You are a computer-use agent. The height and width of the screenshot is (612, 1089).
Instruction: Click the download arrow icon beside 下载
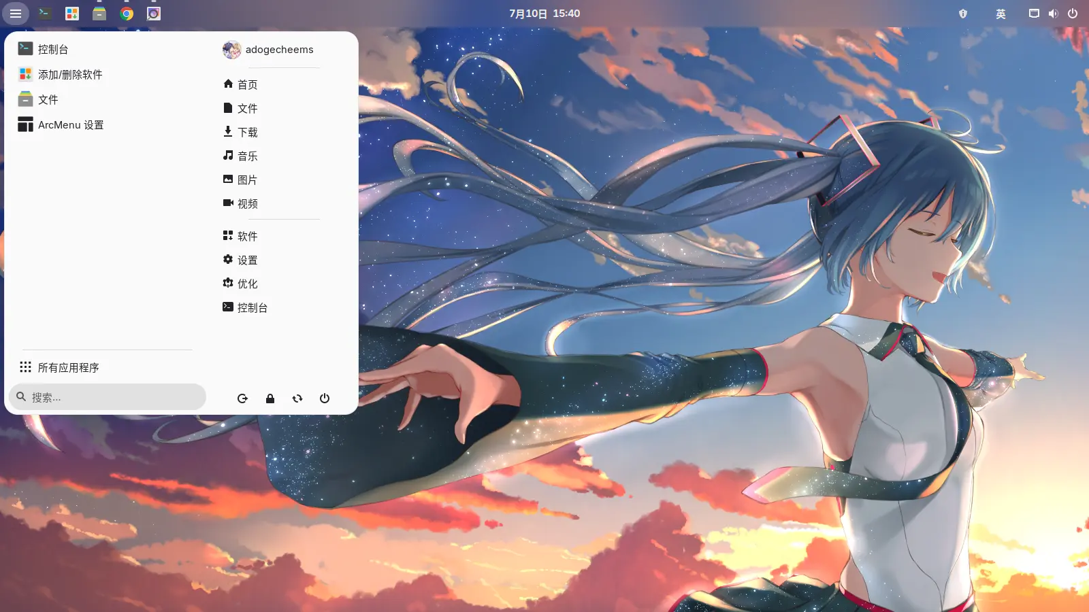(228, 131)
